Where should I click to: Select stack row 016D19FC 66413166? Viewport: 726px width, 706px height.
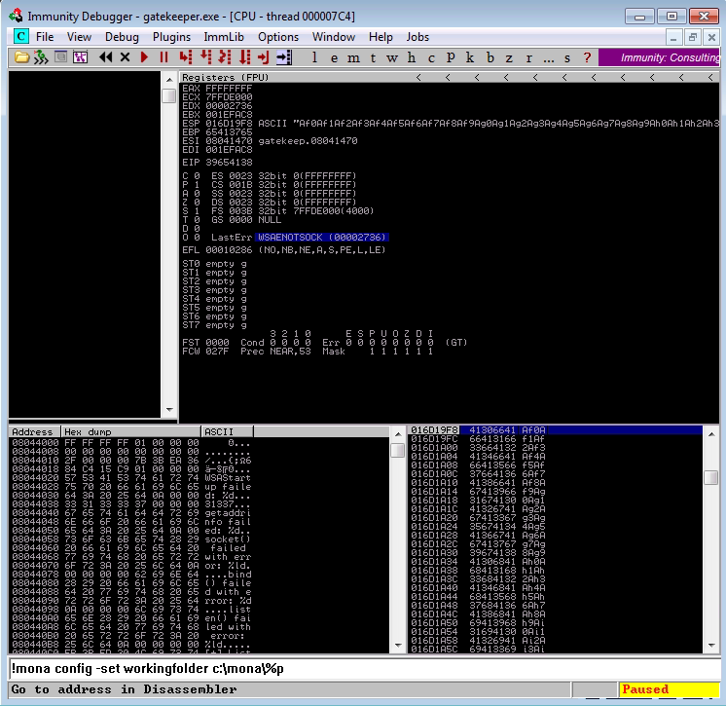pyautogui.click(x=556, y=439)
